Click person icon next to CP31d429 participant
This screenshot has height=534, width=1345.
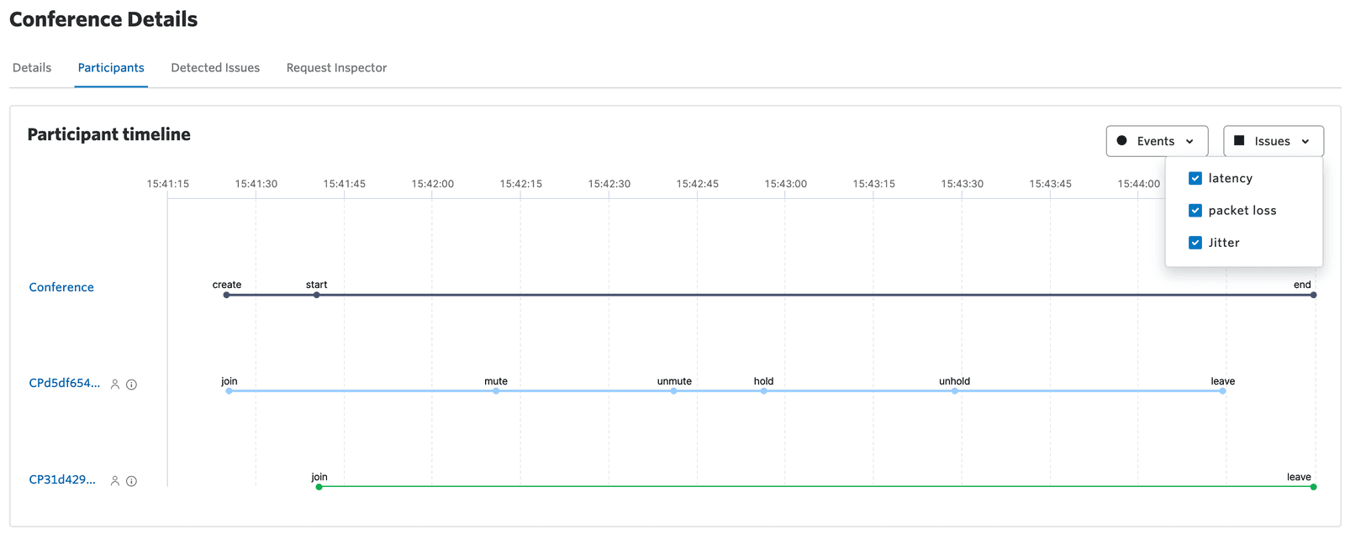point(115,481)
